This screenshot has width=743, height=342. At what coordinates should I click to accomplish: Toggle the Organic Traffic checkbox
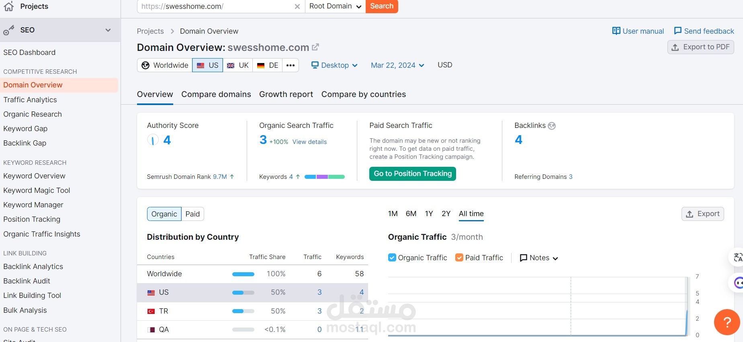pyautogui.click(x=392, y=257)
